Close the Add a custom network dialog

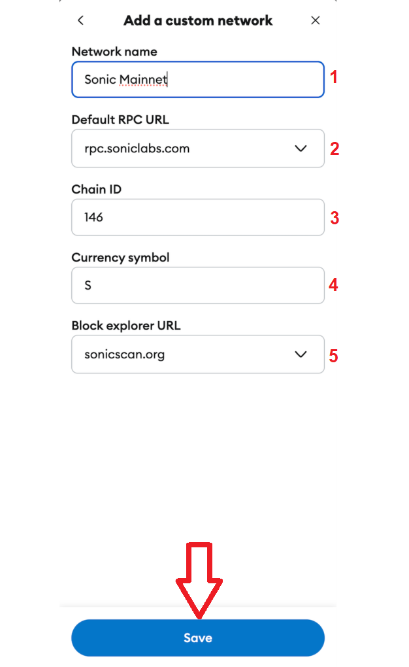(x=316, y=20)
